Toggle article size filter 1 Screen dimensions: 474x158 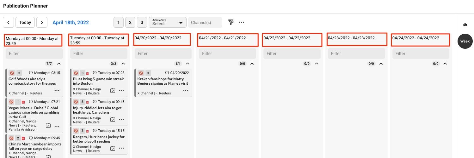coord(119,22)
